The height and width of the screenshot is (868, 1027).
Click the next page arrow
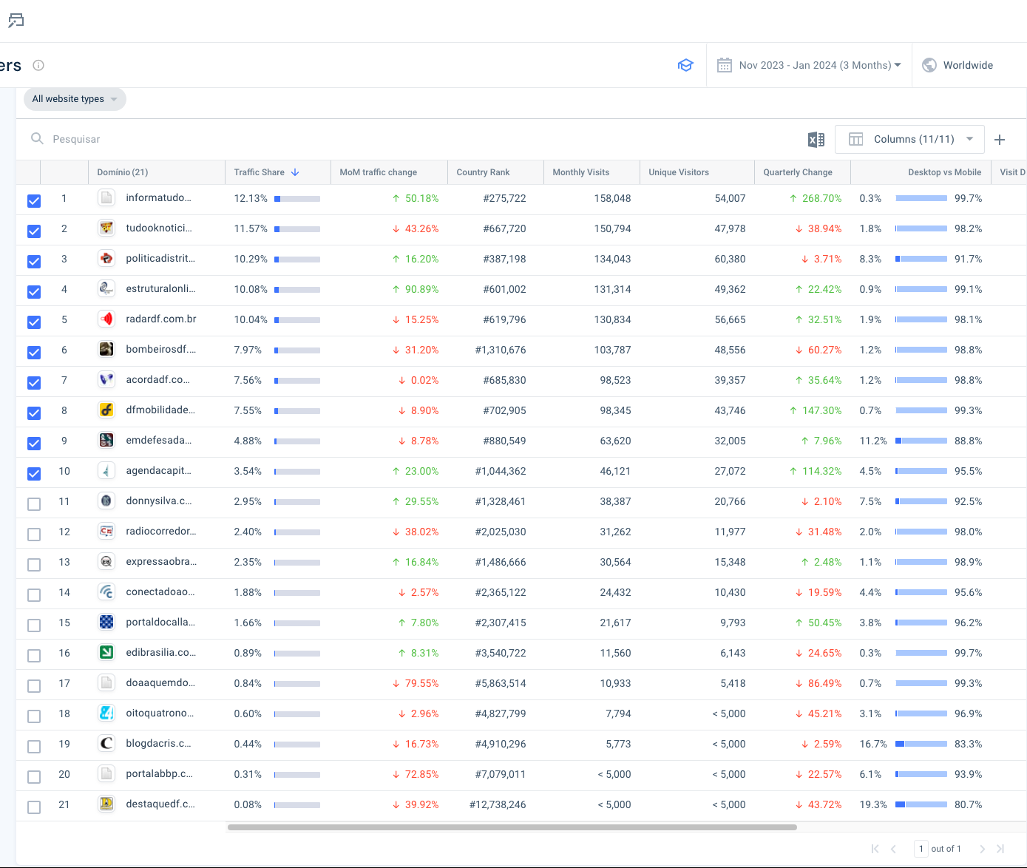click(x=982, y=849)
